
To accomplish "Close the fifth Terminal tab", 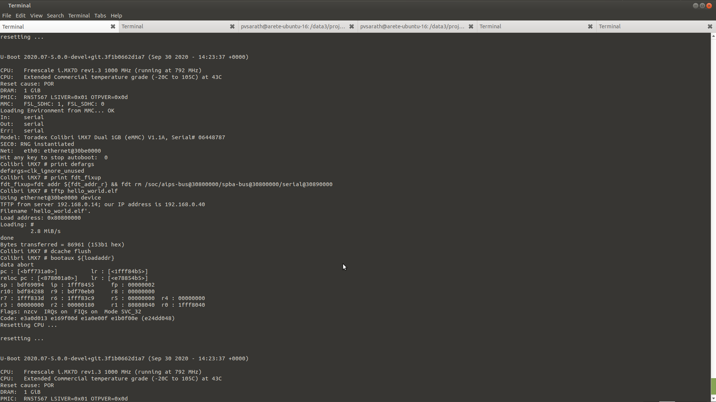I will click(590, 26).
